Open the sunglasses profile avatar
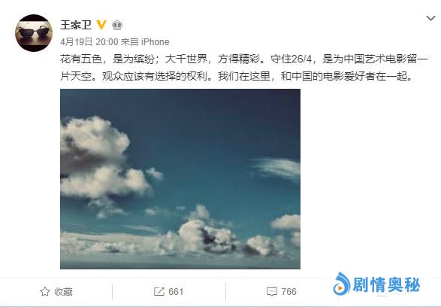The width and height of the screenshot is (441, 307). tap(34, 33)
